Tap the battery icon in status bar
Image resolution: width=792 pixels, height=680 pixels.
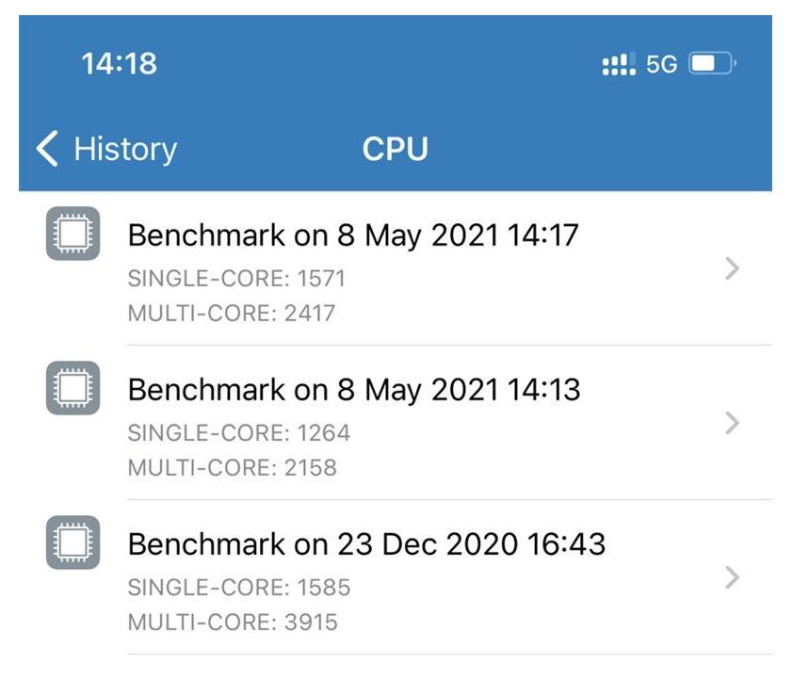713,64
